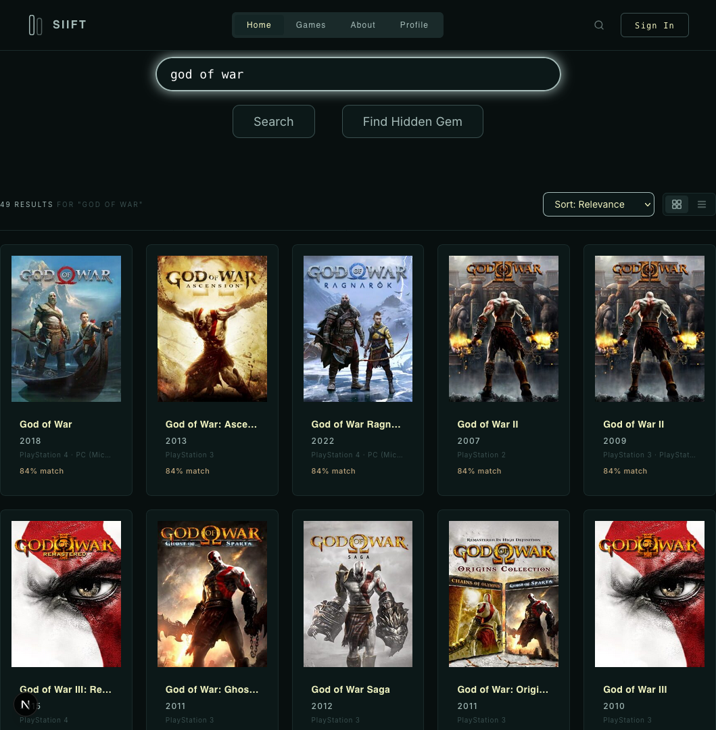This screenshot has height=730, width=716.
Task: Click the Sign In button
Action: point(654,25)
